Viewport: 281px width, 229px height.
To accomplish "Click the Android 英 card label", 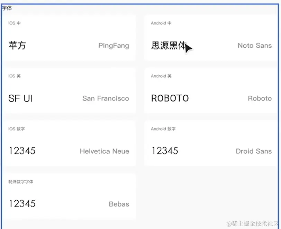I will tap(161, 76).
